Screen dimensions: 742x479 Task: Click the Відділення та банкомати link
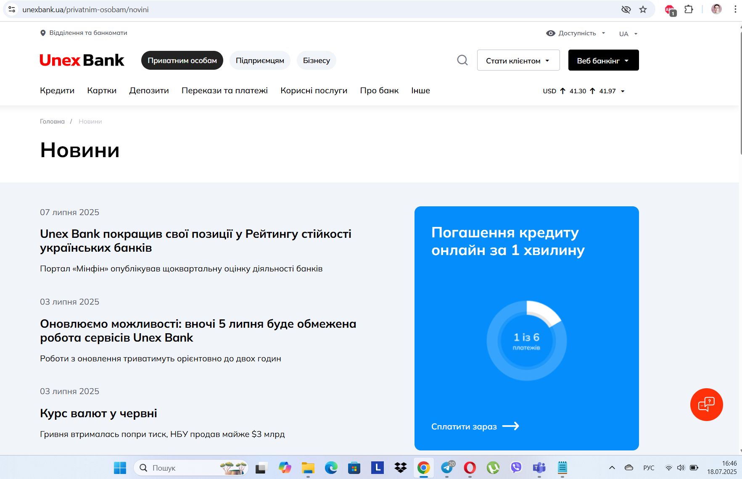click(x=88, y=33)
